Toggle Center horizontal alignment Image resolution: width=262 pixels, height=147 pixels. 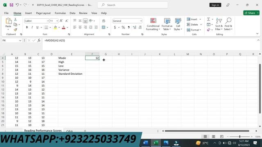coord(80,27)
